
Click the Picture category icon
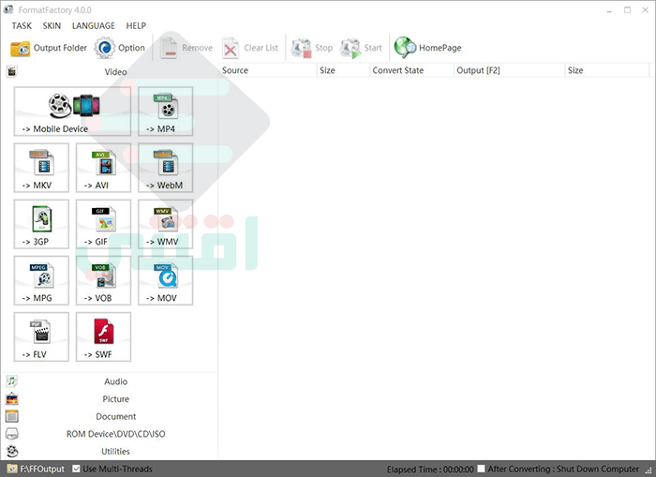coord(11,399)
